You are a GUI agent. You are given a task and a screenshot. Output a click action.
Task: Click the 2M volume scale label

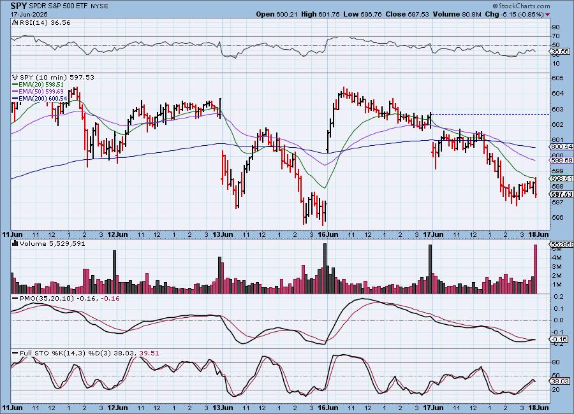coord(557,276)
